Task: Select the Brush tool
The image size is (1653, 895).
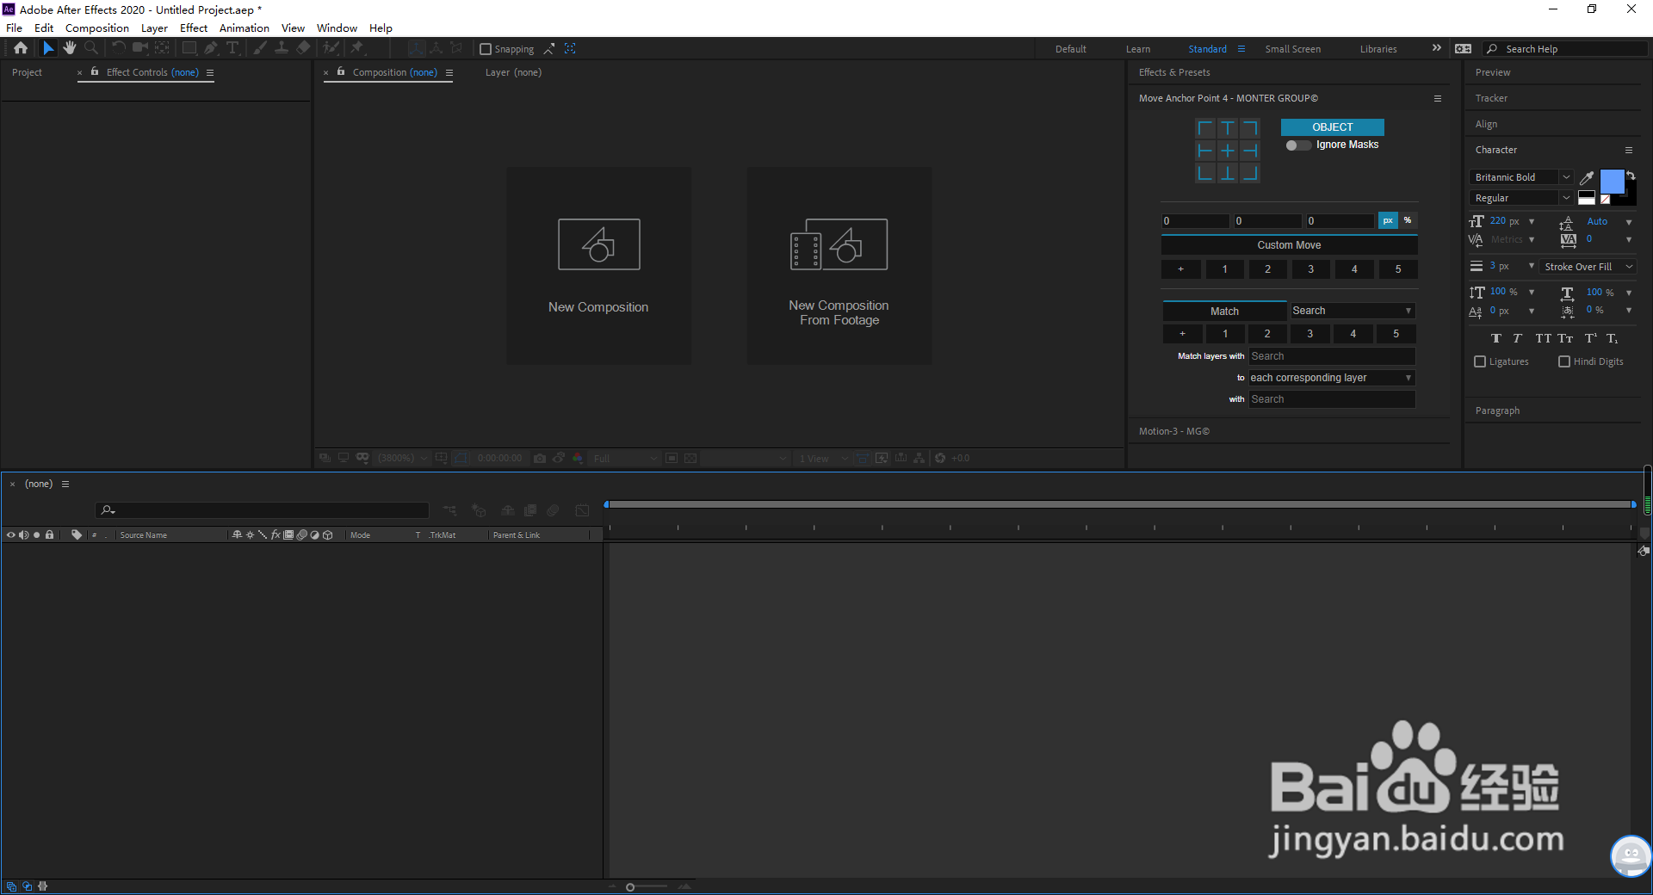Action: (260, 48)
